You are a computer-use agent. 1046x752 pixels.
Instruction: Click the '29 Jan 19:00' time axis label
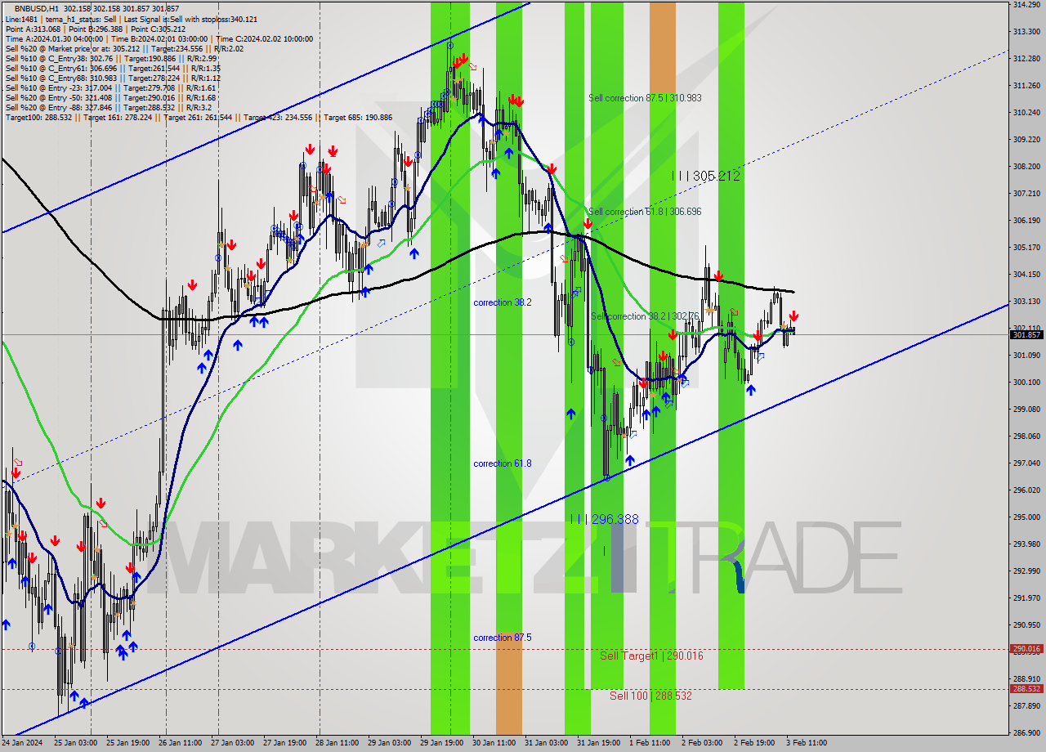coord(440,744)
